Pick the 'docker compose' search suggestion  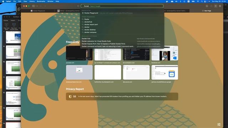122,32
